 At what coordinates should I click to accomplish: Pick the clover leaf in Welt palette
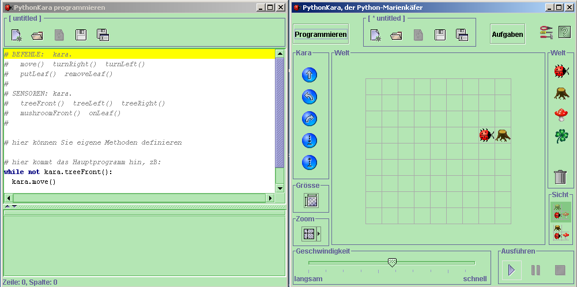(561, 136)
